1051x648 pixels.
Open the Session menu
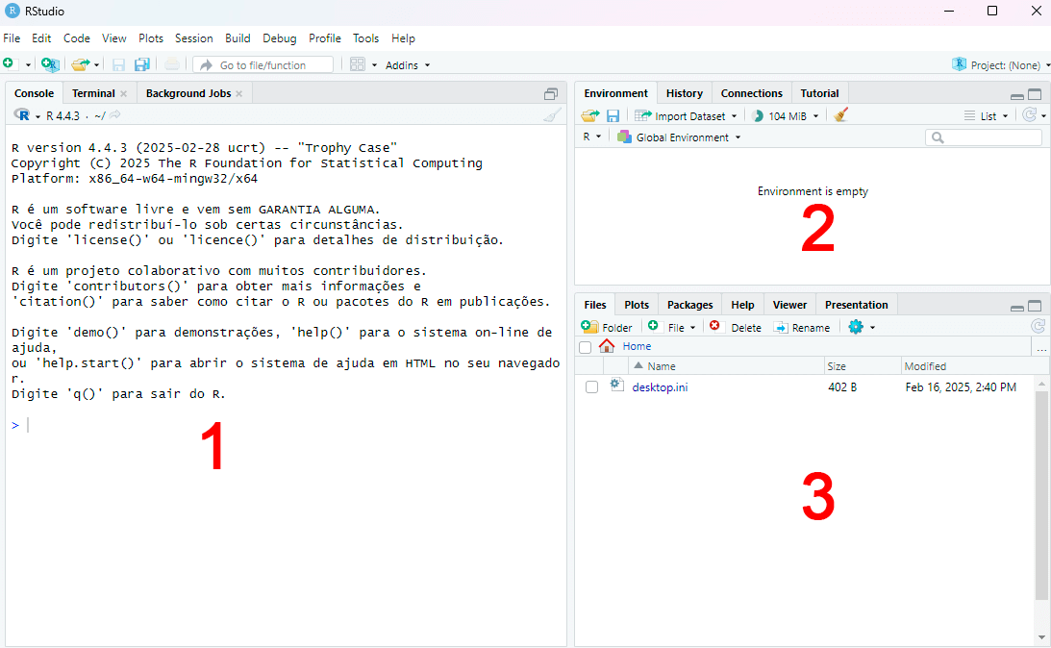click(193, 38)
